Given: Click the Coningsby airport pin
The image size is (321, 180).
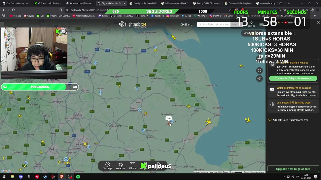Looking at the screenshot, I should point(172,121).
